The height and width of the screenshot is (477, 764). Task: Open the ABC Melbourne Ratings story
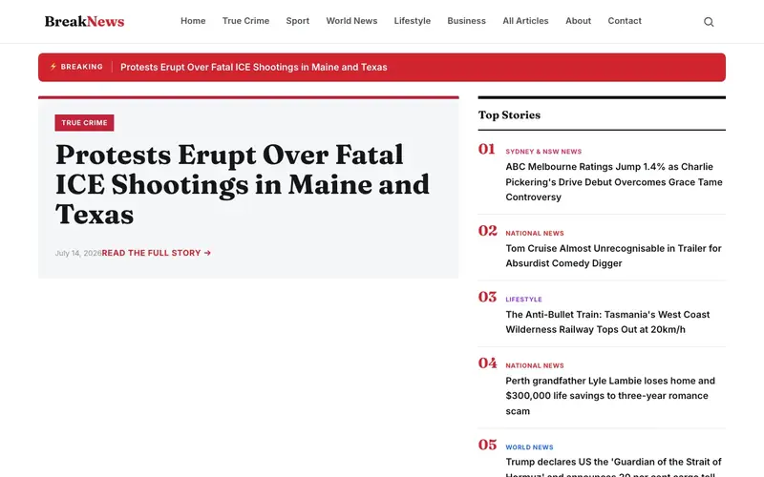614,181
